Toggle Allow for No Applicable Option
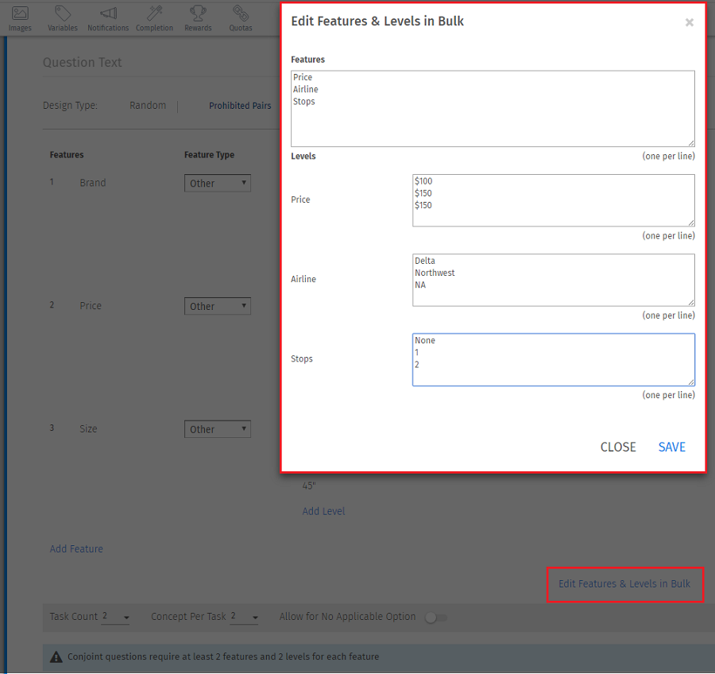Screen dimensions: 715x674 click(x=435, y=617)
